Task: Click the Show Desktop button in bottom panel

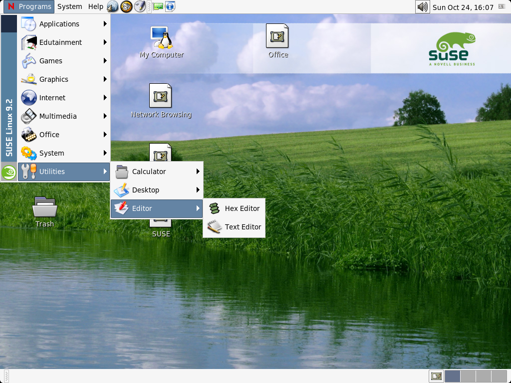Action: click(436, 377)
